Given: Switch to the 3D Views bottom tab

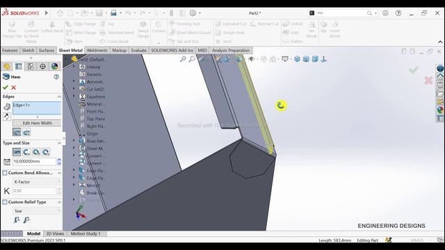Looking at the screenshot, I should tap(55, 233).
